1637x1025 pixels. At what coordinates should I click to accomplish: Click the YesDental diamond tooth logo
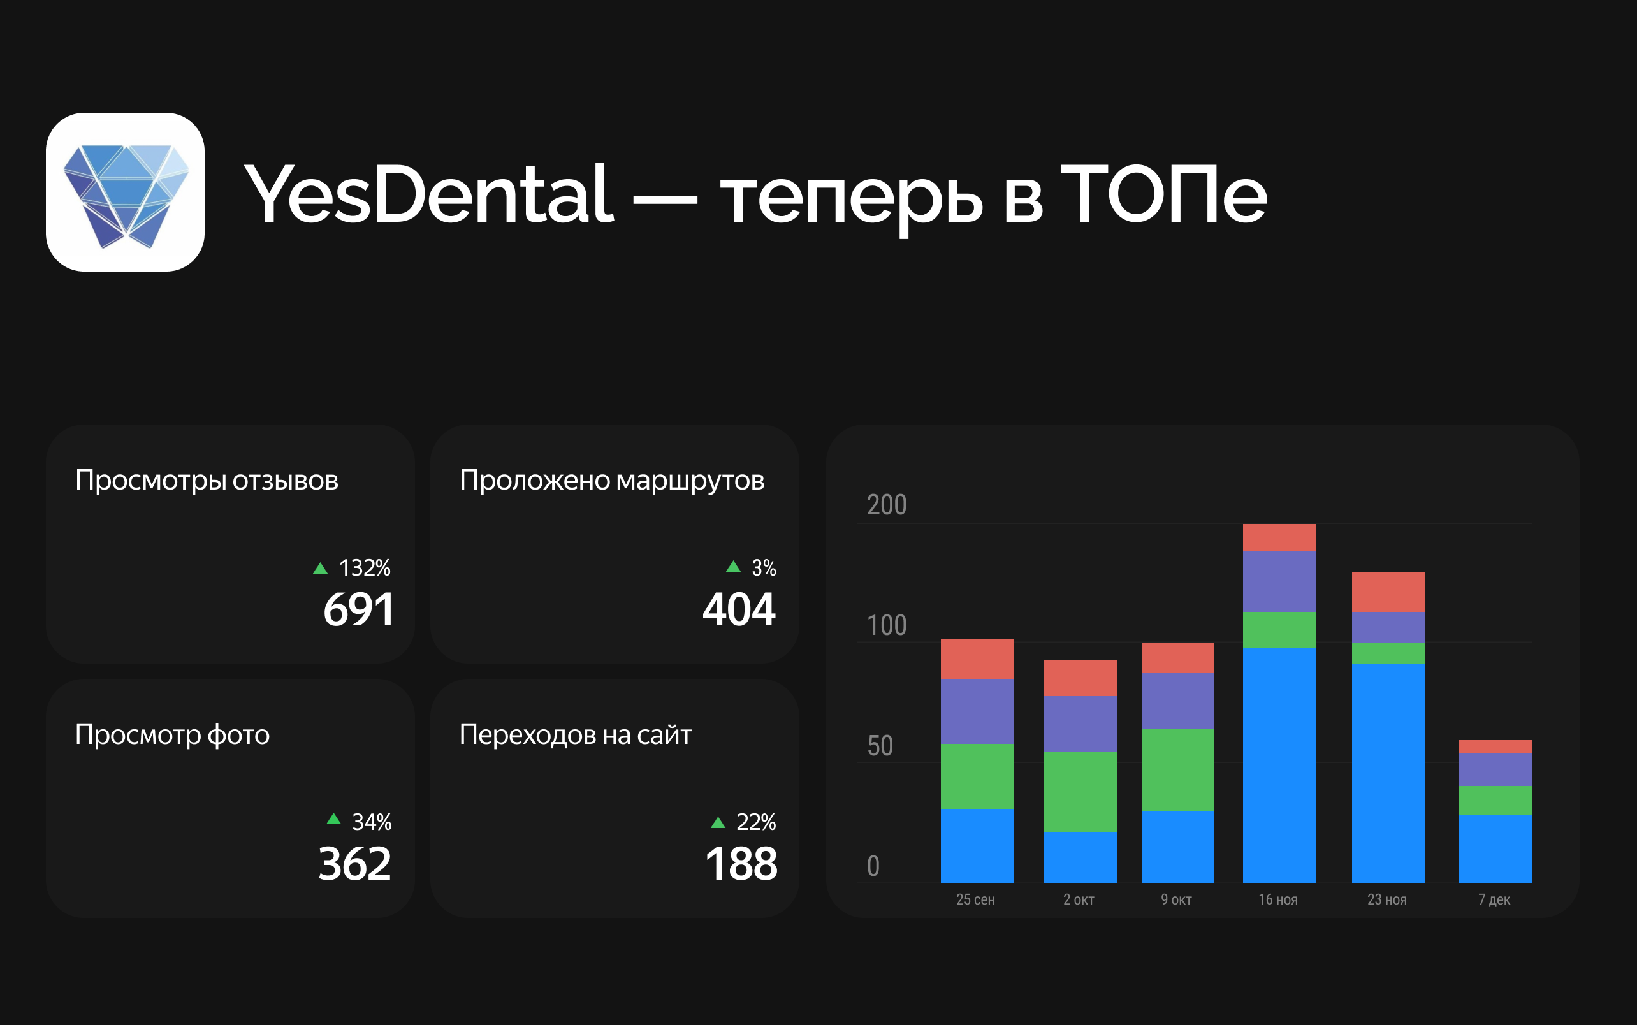(x=126, y=193)
